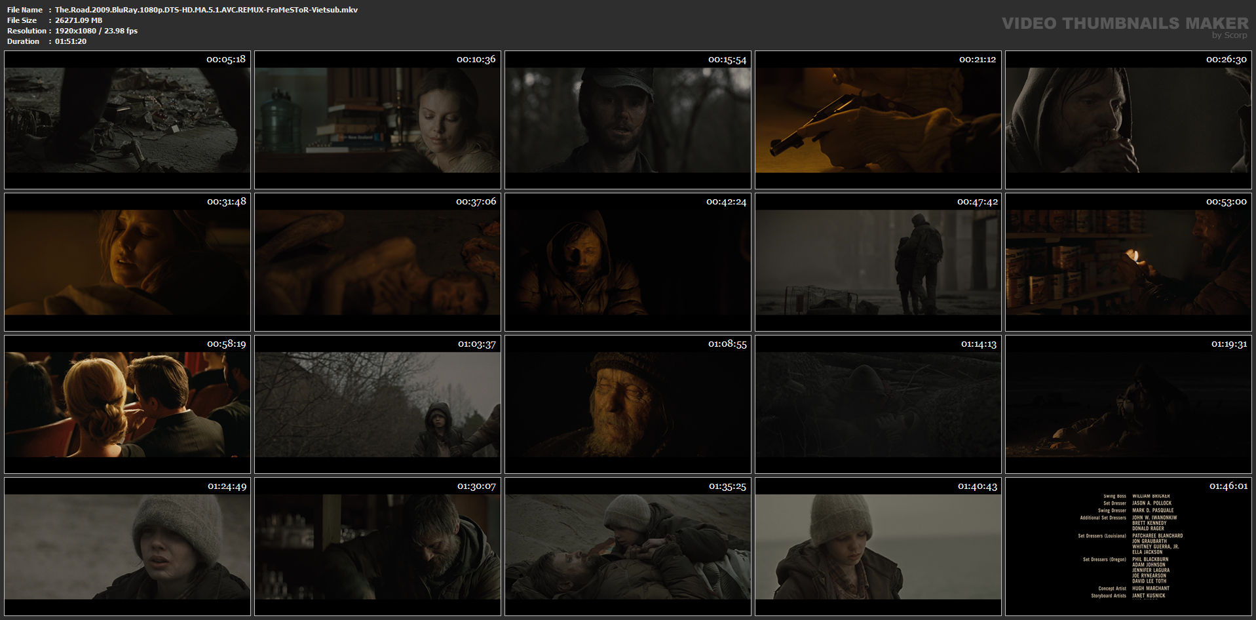Click the file size value 26271.09 MB
Image resolution: width=1256 pixels, height=620 pixels.
[x=79, y=20]
